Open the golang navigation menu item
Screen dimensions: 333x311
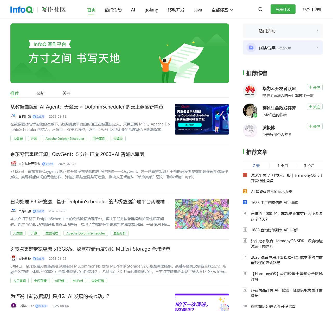point(151,10)
